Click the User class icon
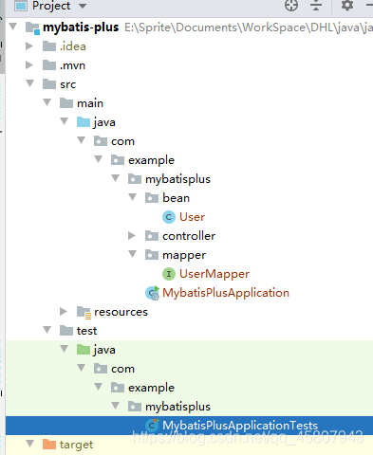Screen dimensions: 373x455 (169, 217)
